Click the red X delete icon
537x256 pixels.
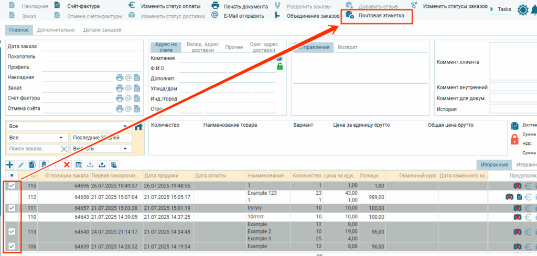tap(67, 165)
